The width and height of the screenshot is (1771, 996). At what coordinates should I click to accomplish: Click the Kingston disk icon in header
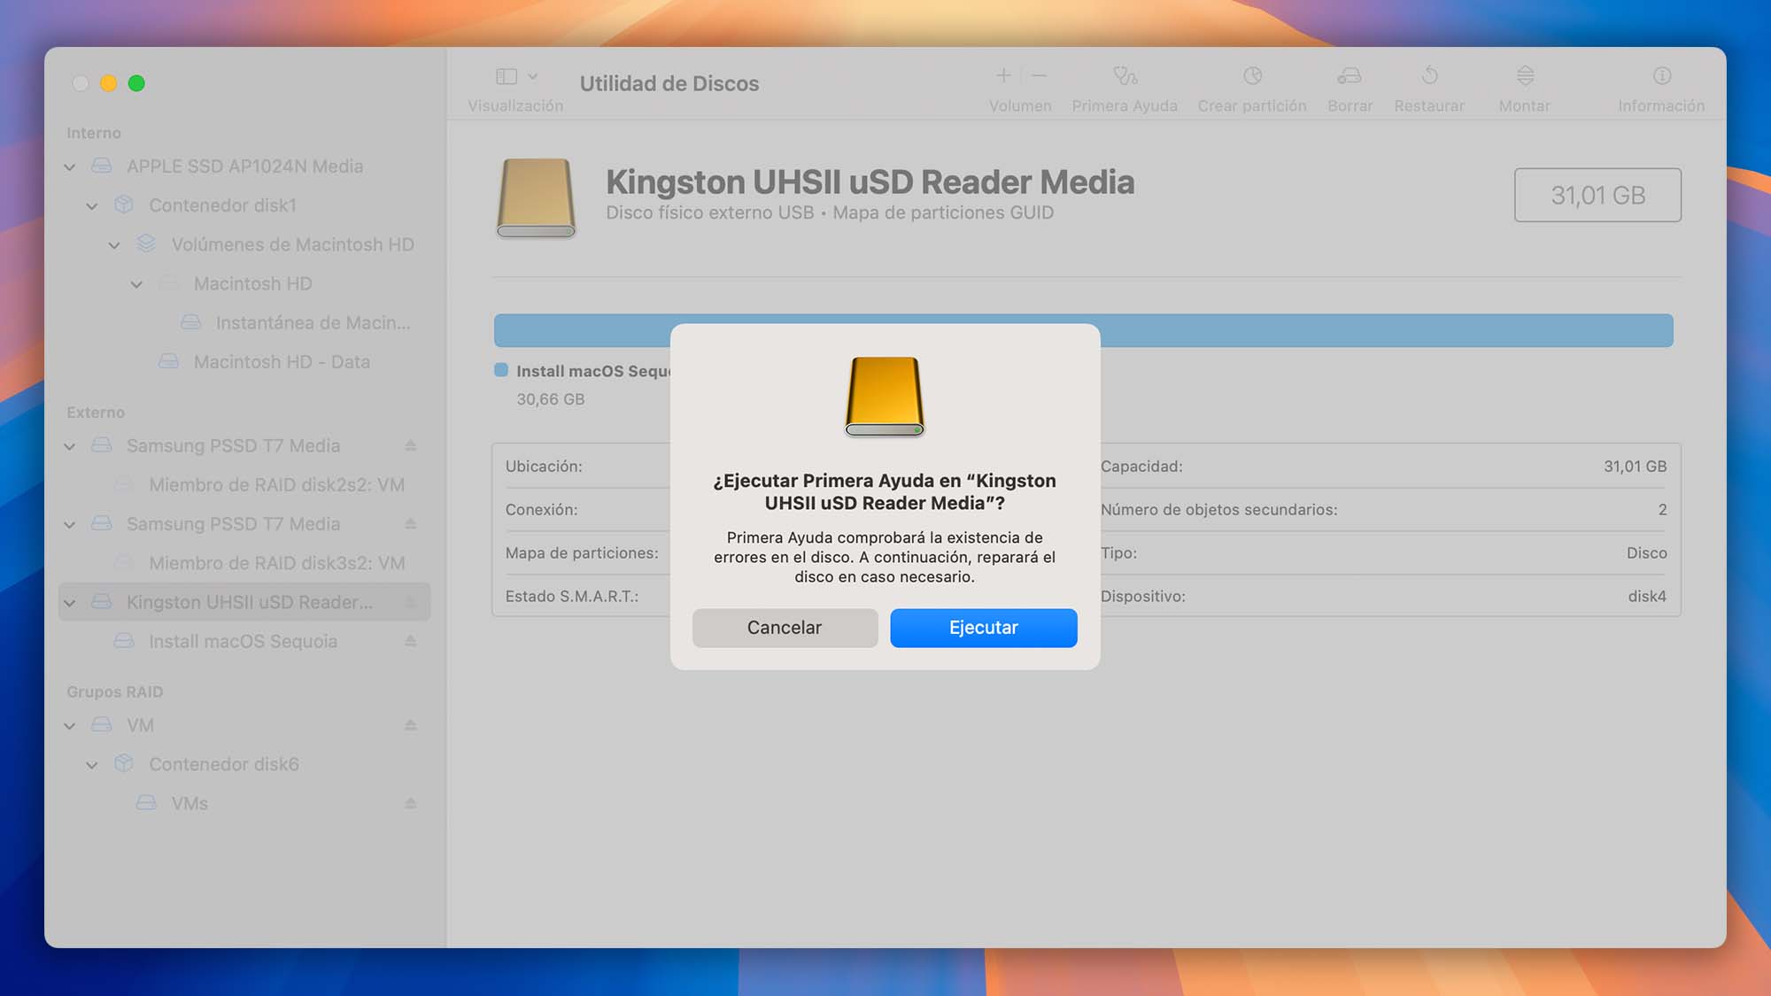click(536, 198)
